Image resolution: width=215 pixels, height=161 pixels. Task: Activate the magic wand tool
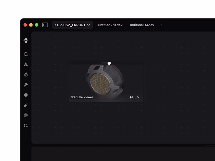pos(26,105)
